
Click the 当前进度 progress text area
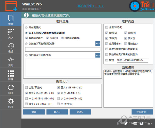tap(128, 89)
